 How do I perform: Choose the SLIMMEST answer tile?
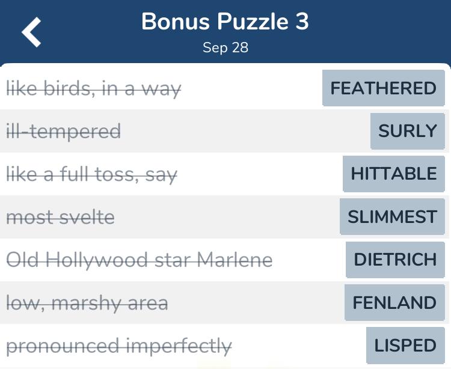click(392, 217)
